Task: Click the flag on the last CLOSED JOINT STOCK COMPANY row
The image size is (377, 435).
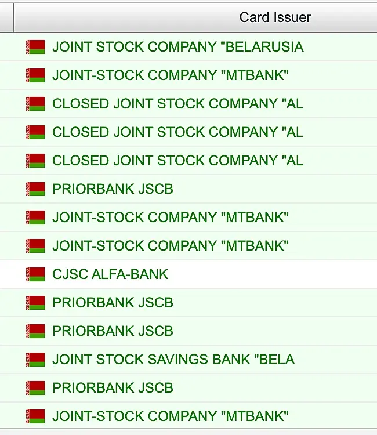Action: click(35, 161)
